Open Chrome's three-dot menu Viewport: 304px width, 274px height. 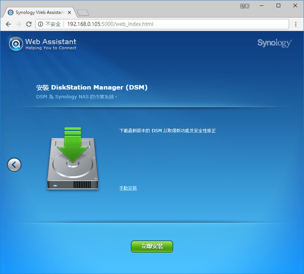296,24
